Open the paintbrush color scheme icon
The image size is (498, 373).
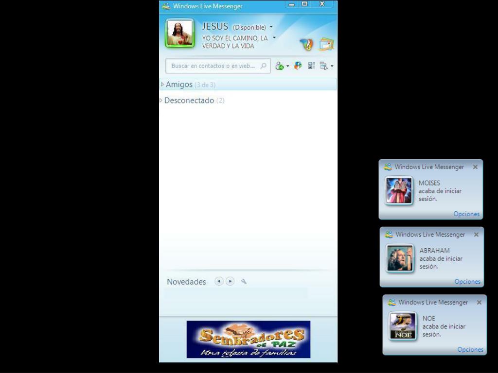[306, 44]
